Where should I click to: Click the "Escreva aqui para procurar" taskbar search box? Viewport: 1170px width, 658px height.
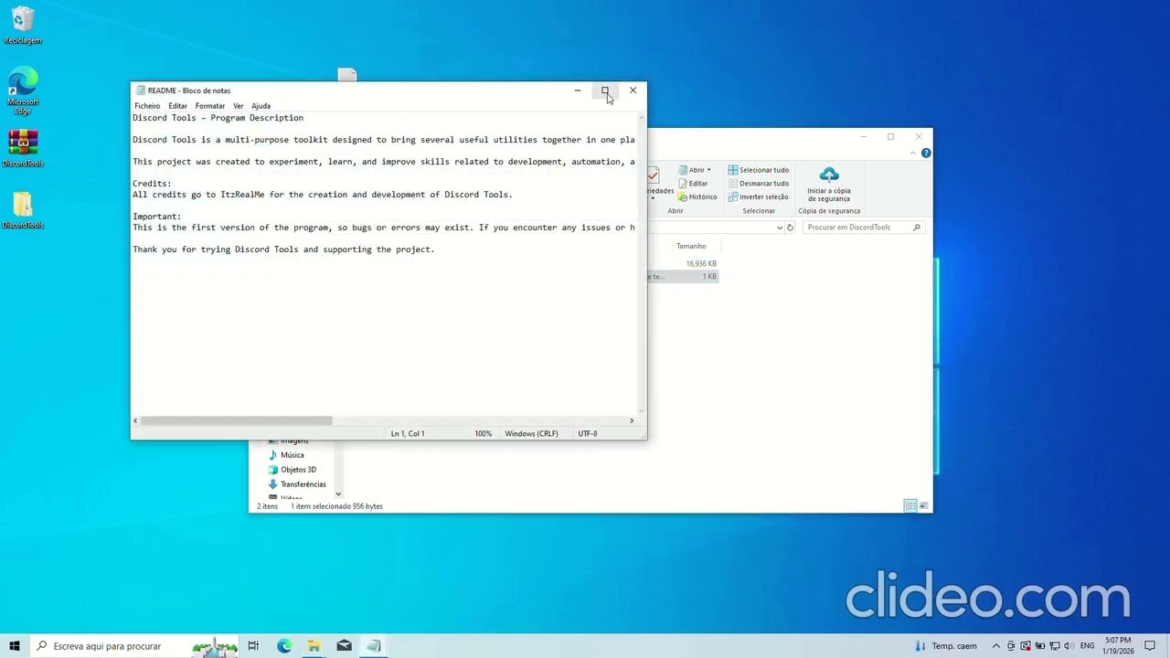coord(134,646)
